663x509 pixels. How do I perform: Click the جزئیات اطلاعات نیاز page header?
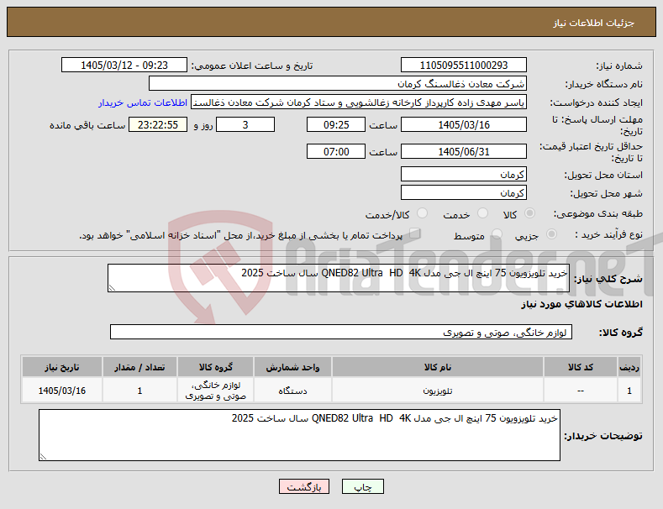tap(593, 23)
